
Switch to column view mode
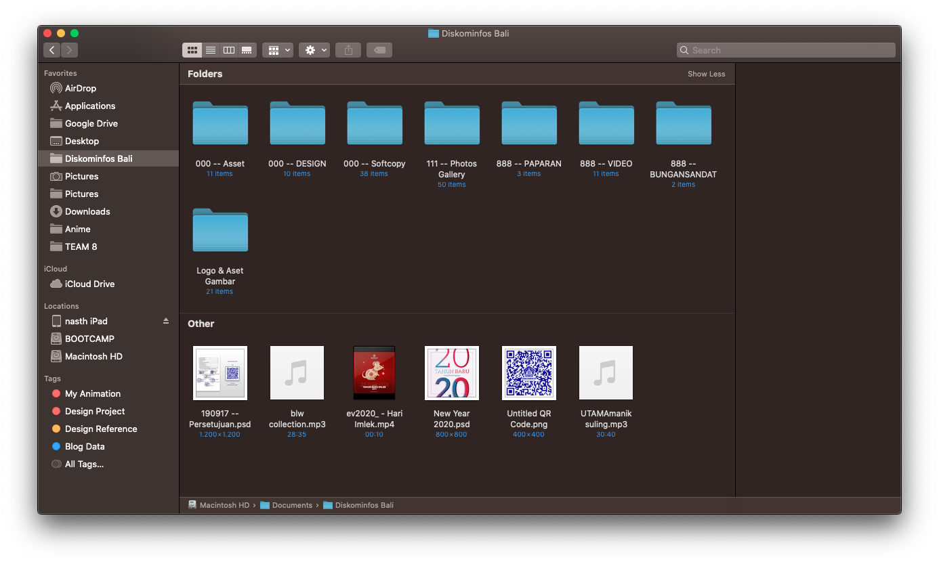pos(229,50)
